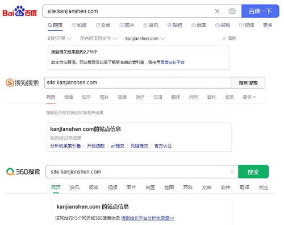Viewport: 284px width, 225px height.
Task: Open 360 良医 tab
Action: 150,188
